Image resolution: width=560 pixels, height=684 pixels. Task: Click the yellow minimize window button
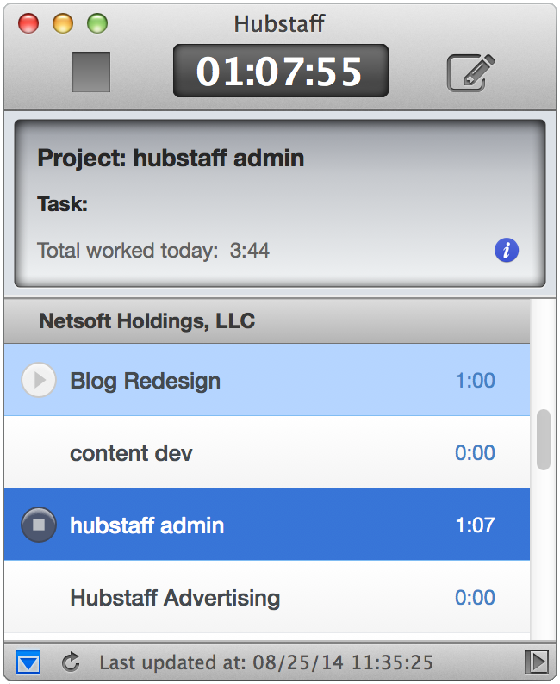coord(63,23)
